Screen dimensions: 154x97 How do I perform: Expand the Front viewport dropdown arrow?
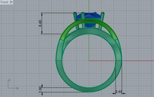click(x=12, y=2)
